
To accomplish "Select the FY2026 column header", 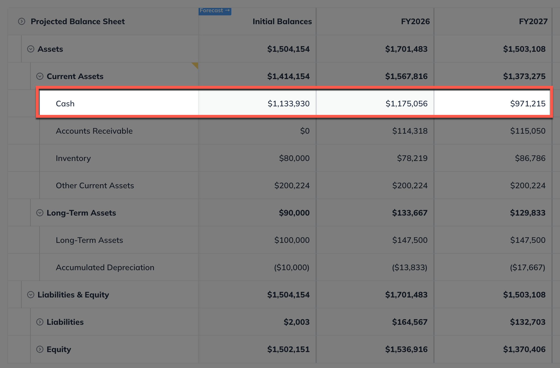I will pyautogui.click(x=415, y=21).
